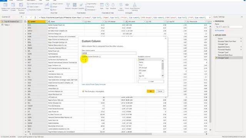Viewport: 246px width, 138px height.
Task: Open the Standard number operations tool
Action: point(75,6)
